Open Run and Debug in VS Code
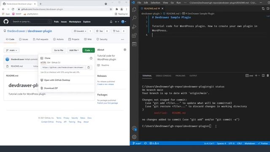This screenshot has height=152, width=270. click(x=134, y=27)
